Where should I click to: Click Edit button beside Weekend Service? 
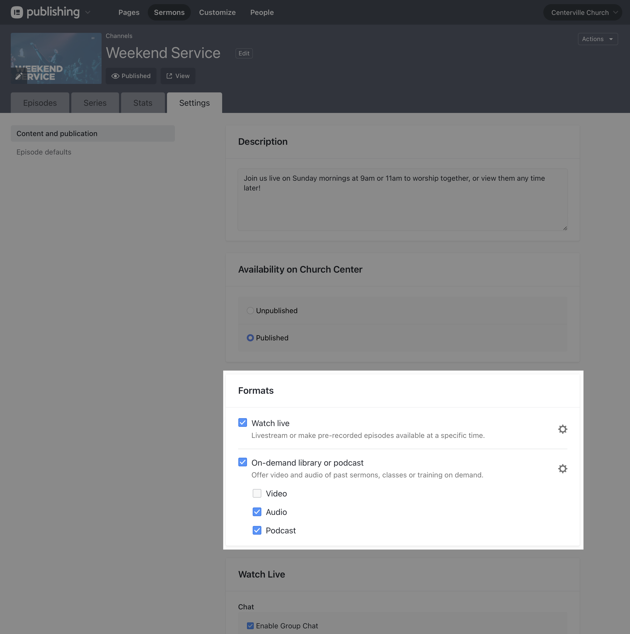click(244, 53)
